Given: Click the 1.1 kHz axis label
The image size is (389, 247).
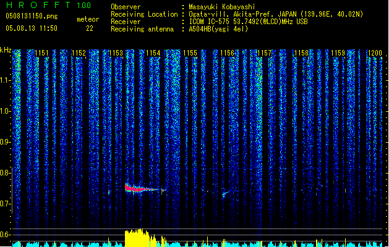Looking at the screenshot, I should coord(5,80).
